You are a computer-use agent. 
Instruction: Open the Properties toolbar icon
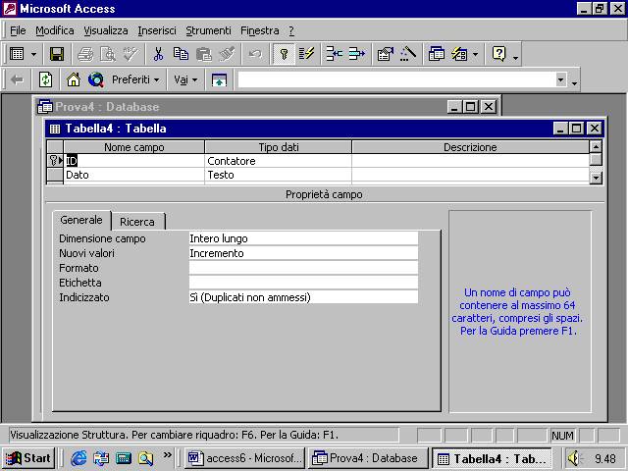tap(385, 54)
